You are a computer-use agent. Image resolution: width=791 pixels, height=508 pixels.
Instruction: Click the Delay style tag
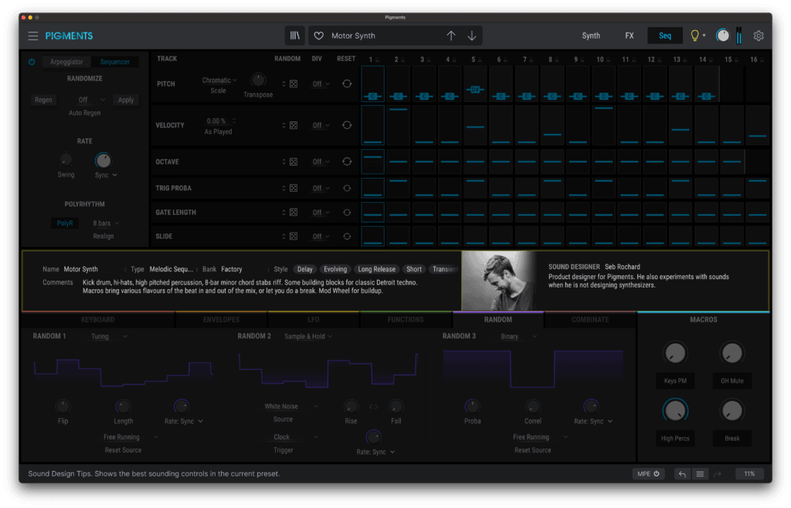point(304,269)
